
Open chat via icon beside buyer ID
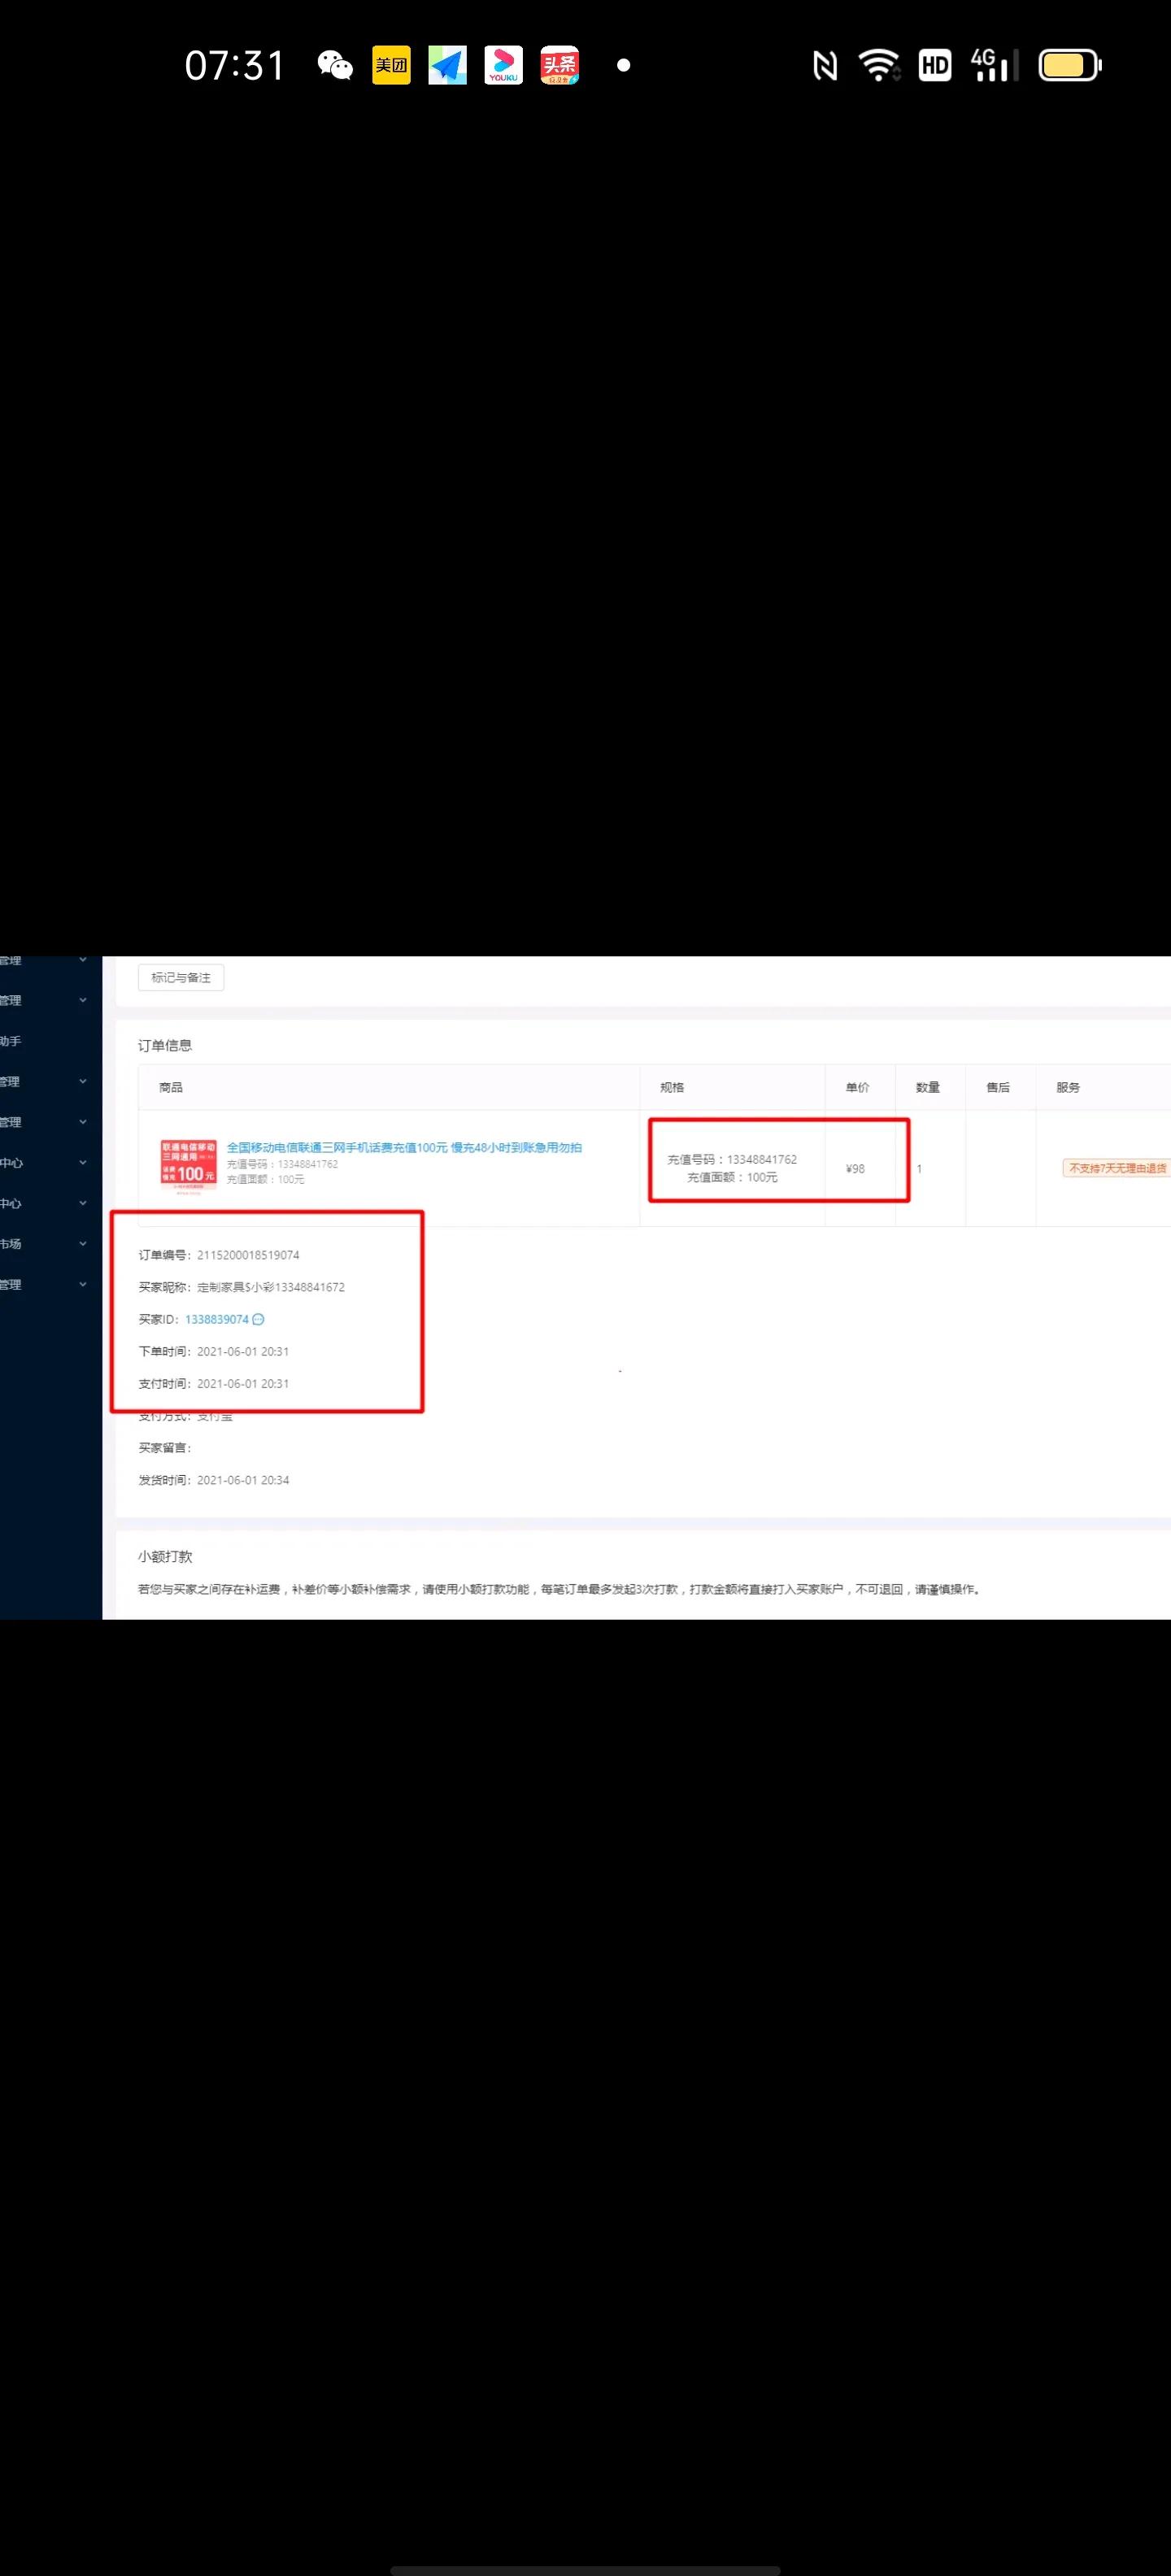point(258,1319)
